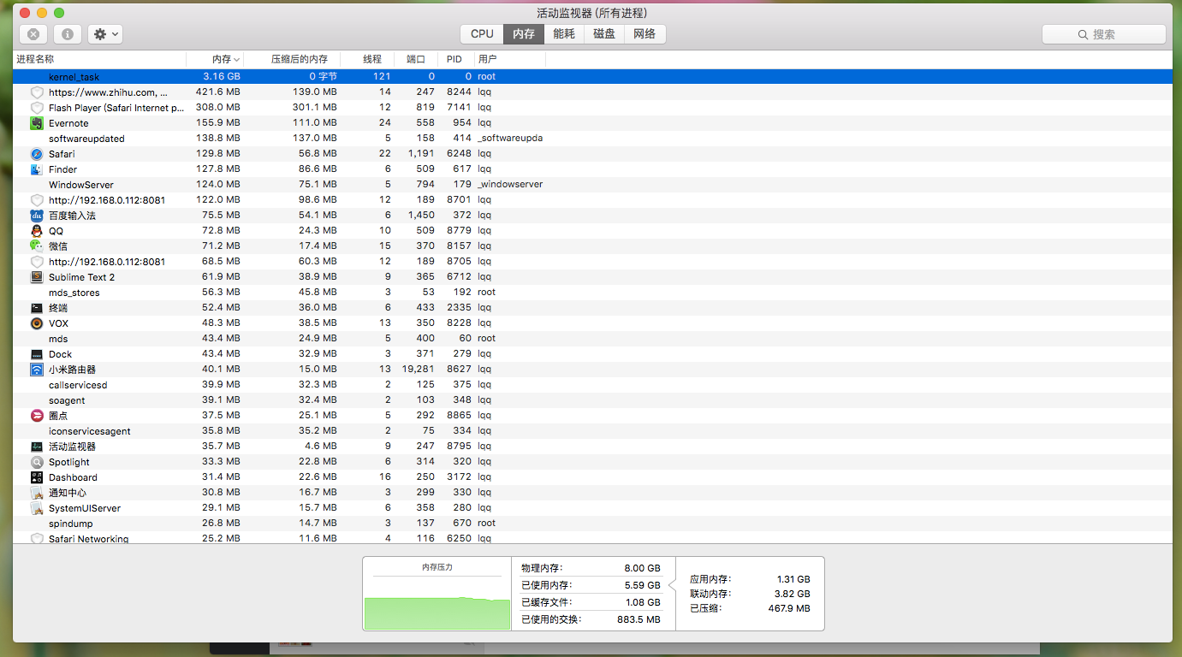Click the inspect process info button
This screenshot has height=657, width=1182.
coord(68,34)
